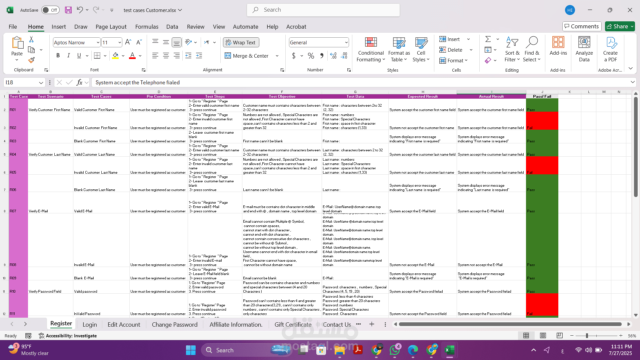Click the Cut scissors icon
Viewport: 640px width, 360px height.
pyautogui.click(x=31, y=39)
